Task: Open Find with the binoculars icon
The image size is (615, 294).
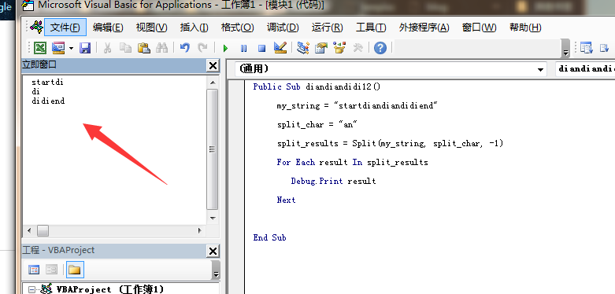Action: (161, 48)
